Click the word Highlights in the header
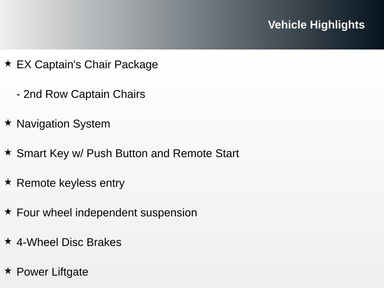The image size is (384, 288). [x=337, y=25]
